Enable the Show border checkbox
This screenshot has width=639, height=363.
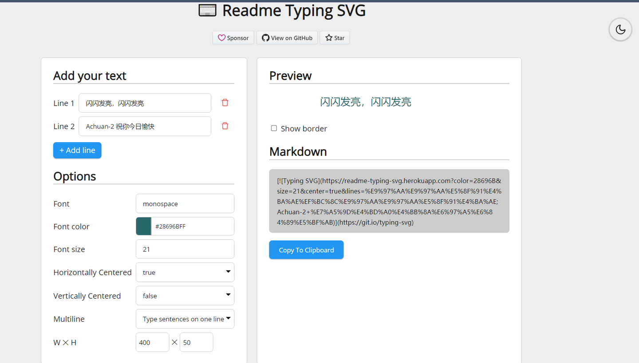[274, 128]
